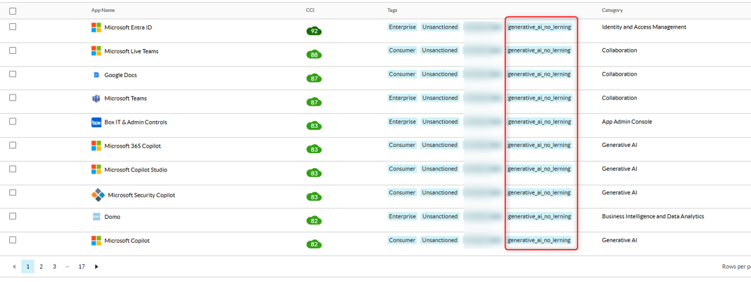Go to the next page arrow

96,267
